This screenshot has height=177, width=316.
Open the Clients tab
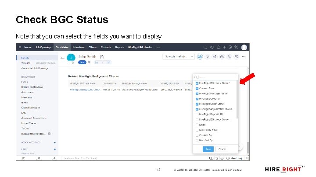(x=93, y=47)
